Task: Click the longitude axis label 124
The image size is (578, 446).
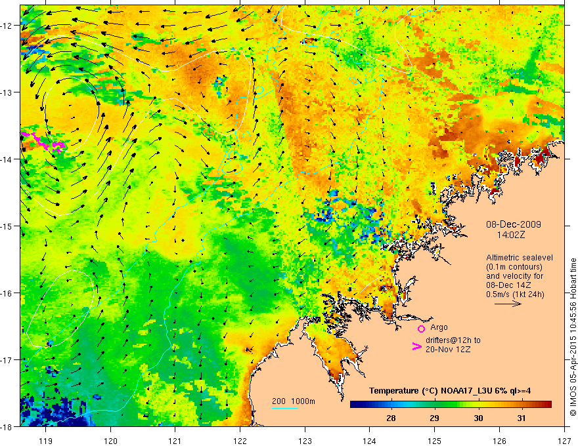Action: point(370,441)
